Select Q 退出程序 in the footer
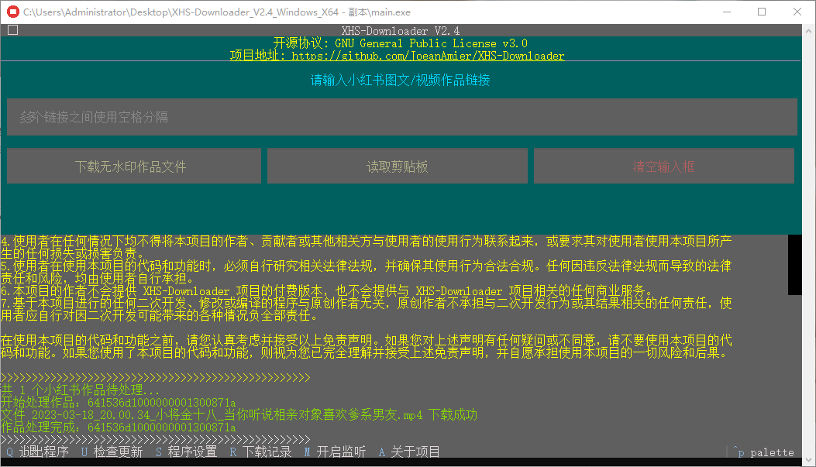This screenshot has width=816, height=467. point(37,452)
